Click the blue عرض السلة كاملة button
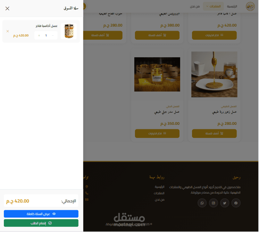Viewport: 259px width, 232px height. (x=41, y=214)
